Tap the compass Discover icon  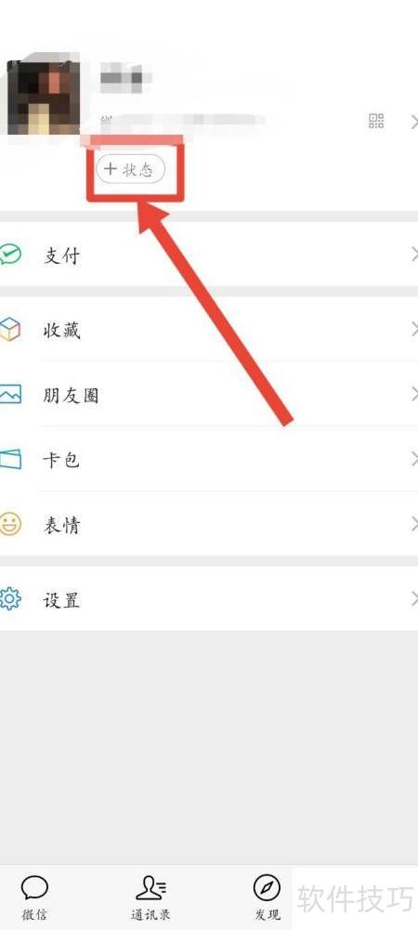(x=267, y=888)
